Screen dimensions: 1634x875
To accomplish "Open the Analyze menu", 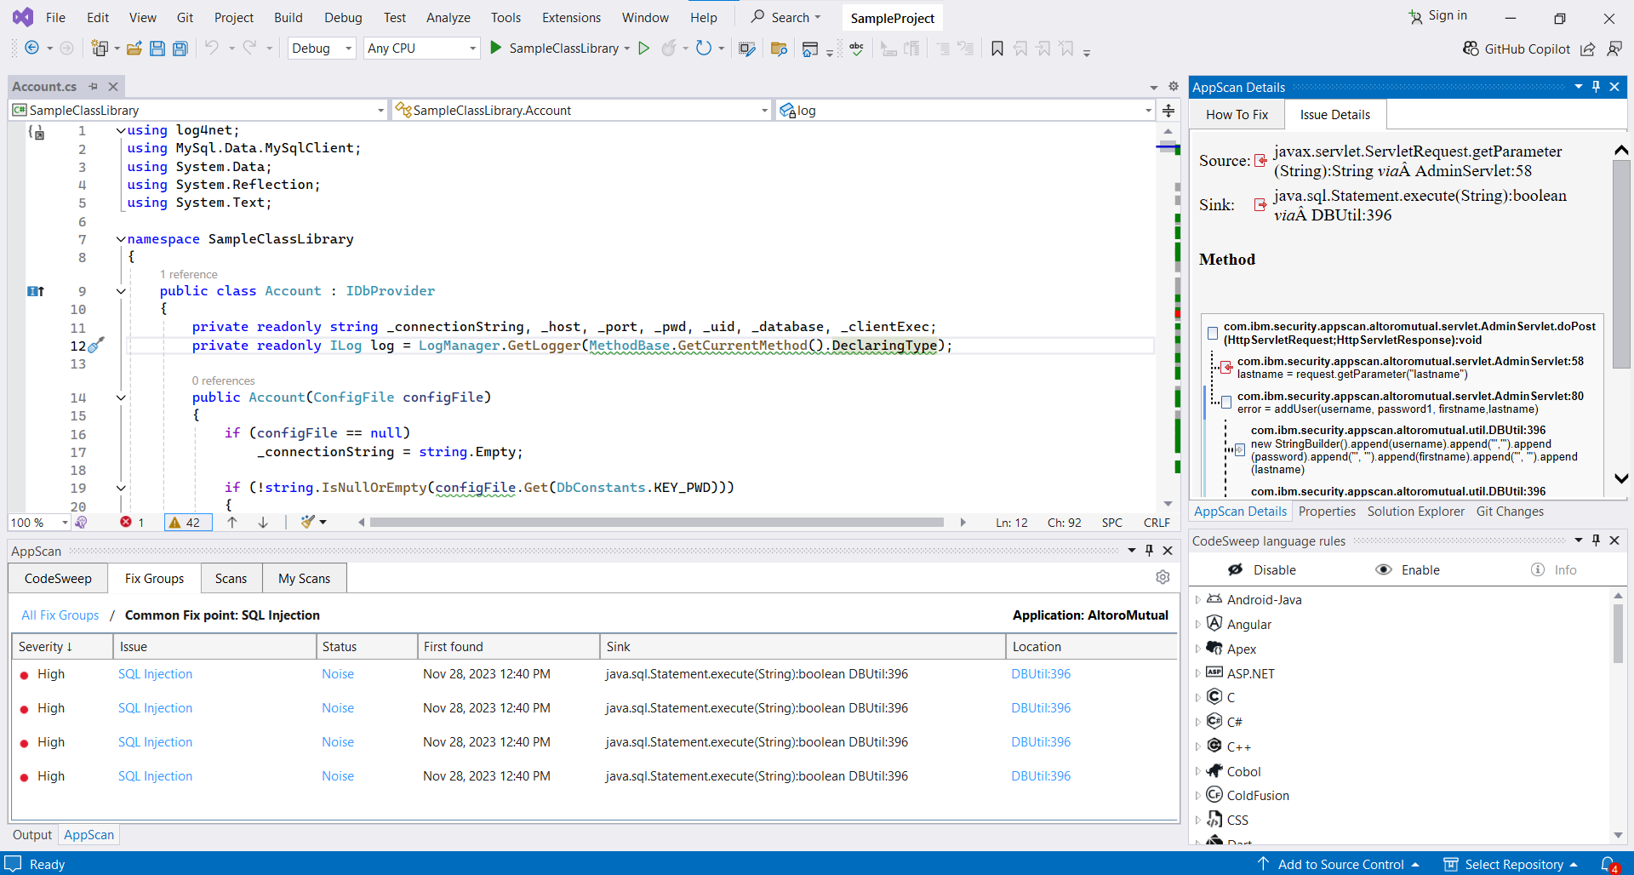I will [x=448, y=17].
